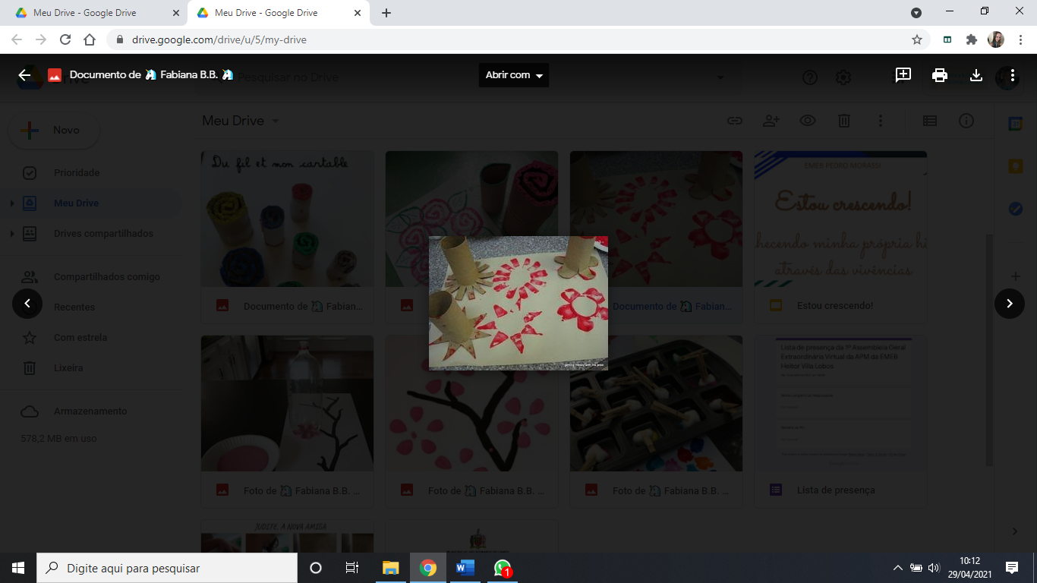This screenshot has width=1037, height=583.
Task: Open Lixeira in sidebar
Action: [68, 368]
